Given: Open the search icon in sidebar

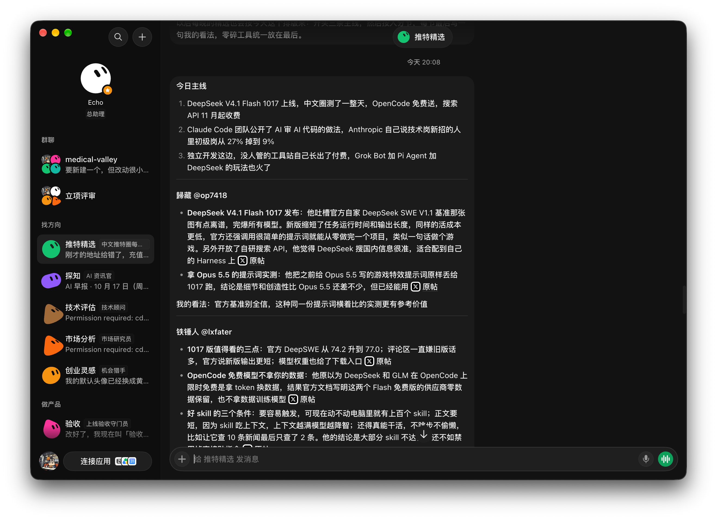Looking at the screenshot, I should pyautogui.click(x=118, y=37).
